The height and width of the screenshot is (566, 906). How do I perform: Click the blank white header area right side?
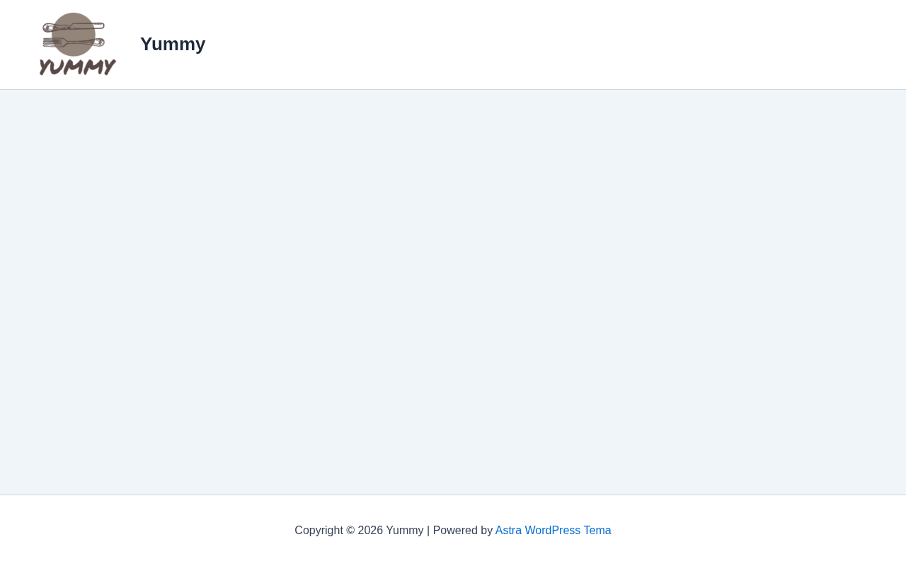[x=637, y=44]
